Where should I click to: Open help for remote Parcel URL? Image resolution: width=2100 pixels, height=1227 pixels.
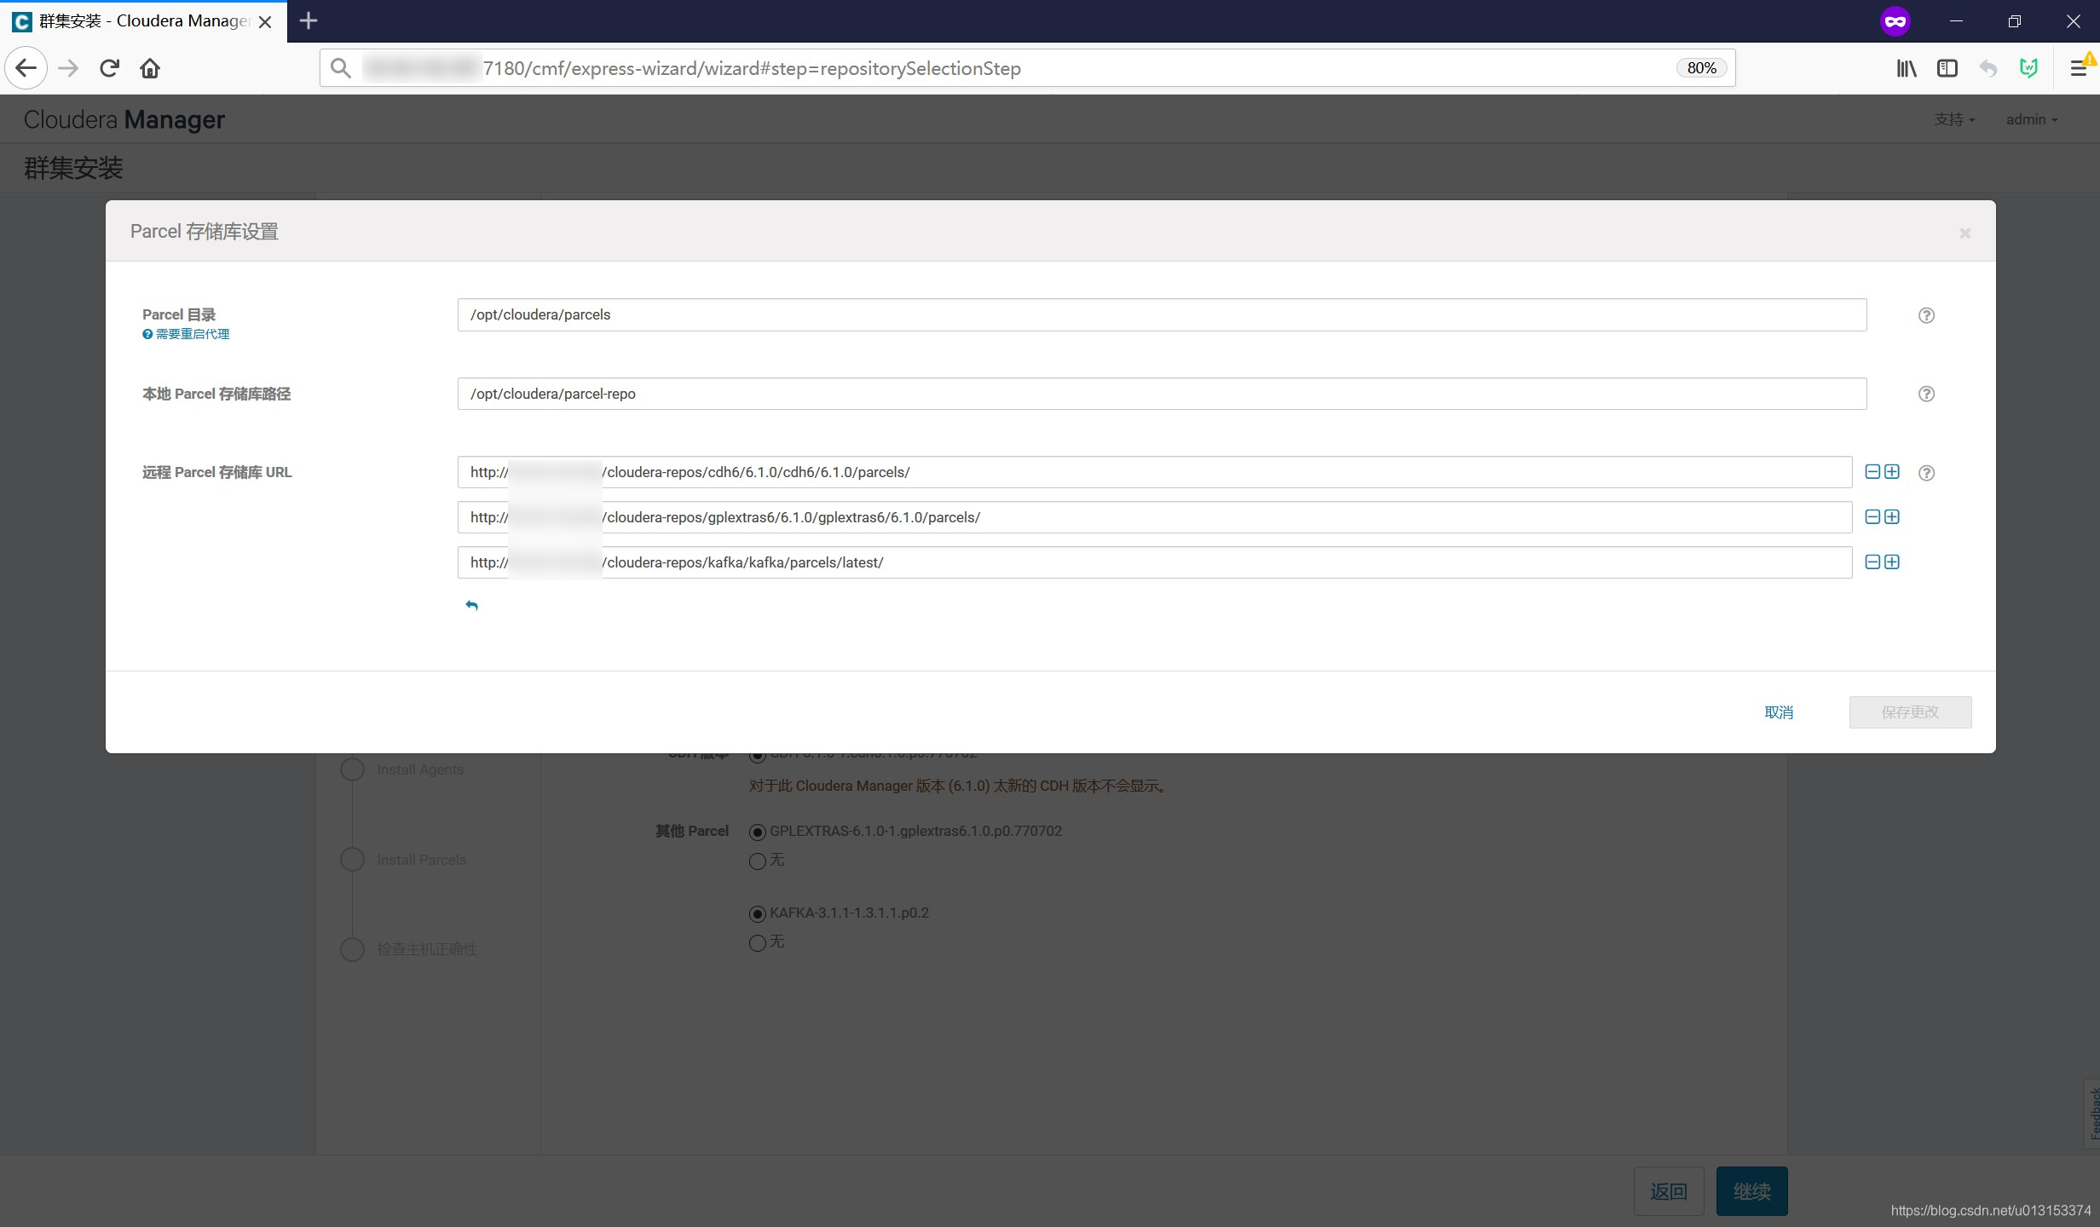tap(1926, 473)
